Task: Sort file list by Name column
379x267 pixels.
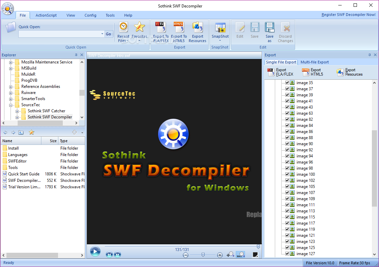Action: pyautogui.click(x=21, y=141)
